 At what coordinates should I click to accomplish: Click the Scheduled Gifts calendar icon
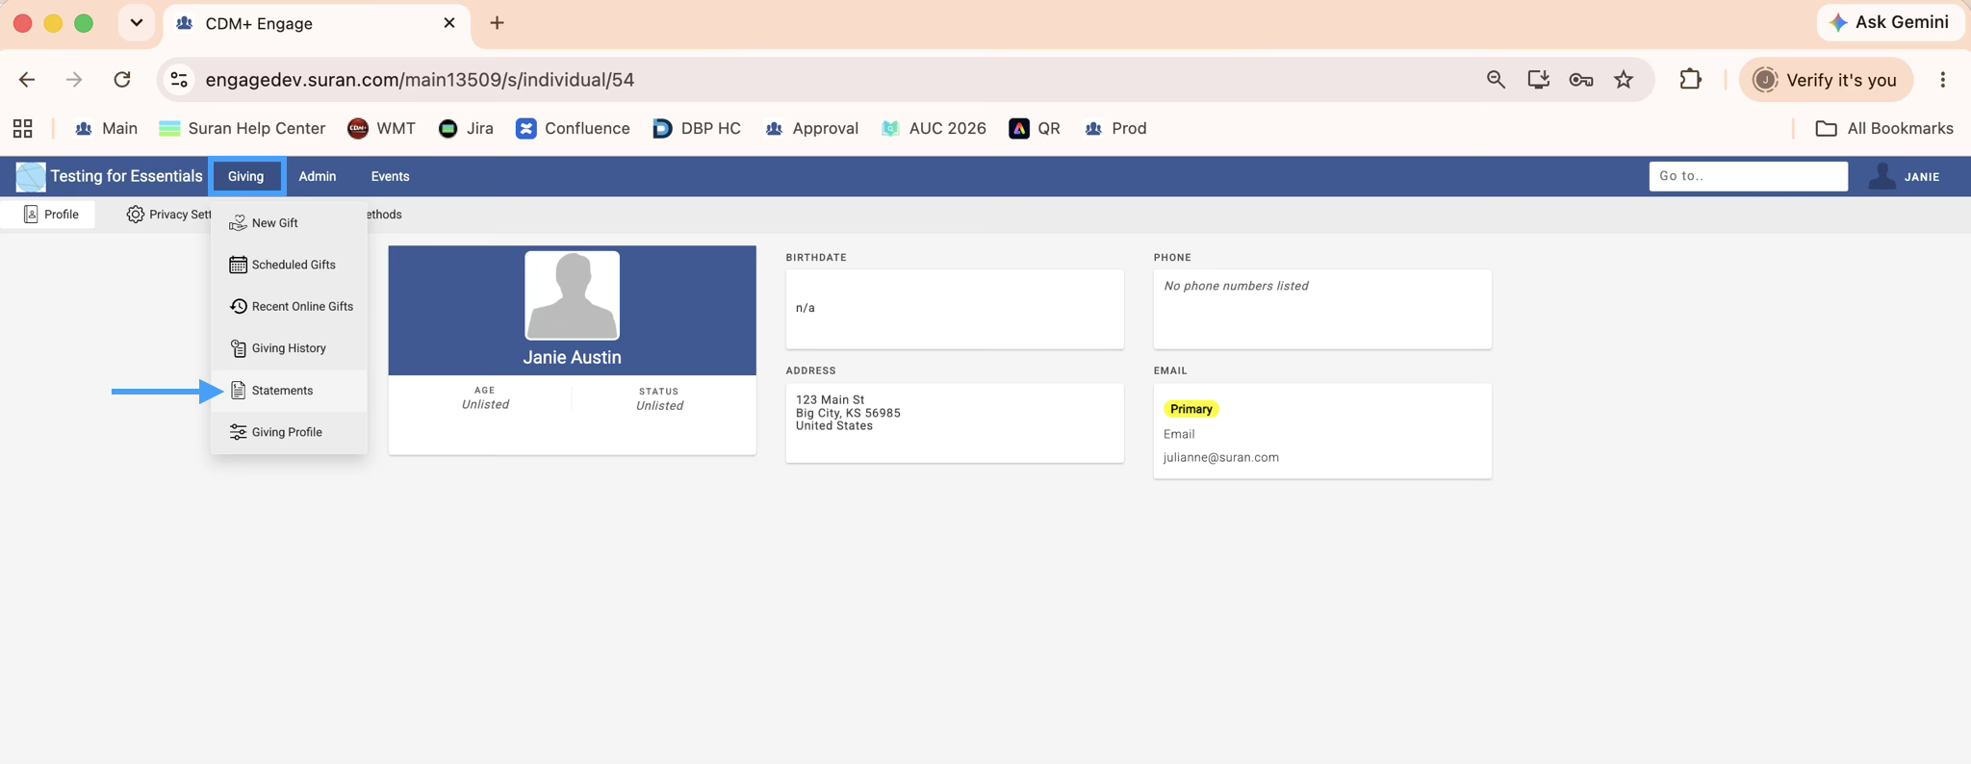(x=238, y=265)
